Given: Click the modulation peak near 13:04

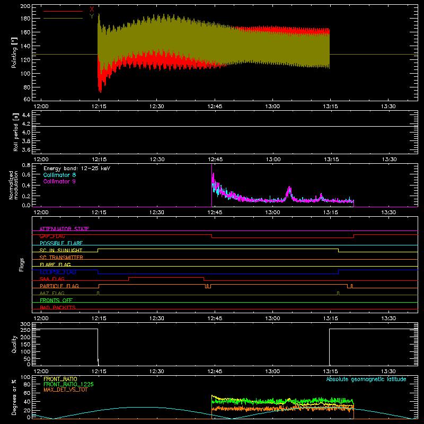Looking at the screenshot, I should pyautogui.click(x=289, y=188).
